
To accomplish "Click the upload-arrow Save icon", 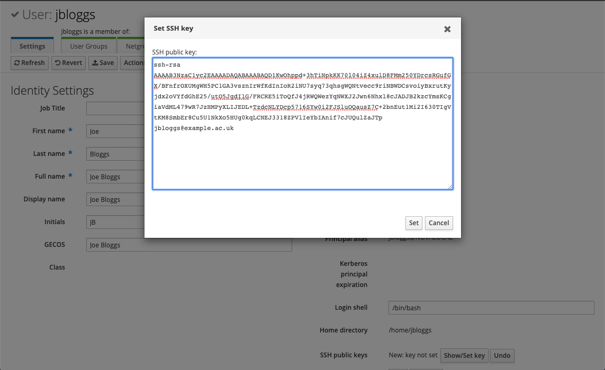I will 96,63.
